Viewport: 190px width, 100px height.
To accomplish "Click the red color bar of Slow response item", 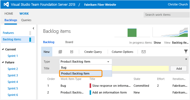I will pyautogui.click(x=90, y=86).
